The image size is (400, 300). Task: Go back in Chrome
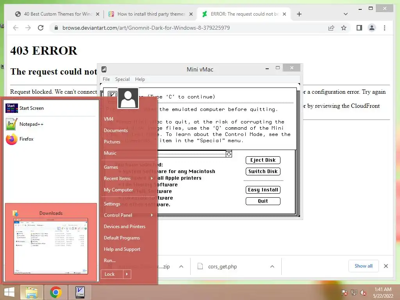click(x=16, y=28)
